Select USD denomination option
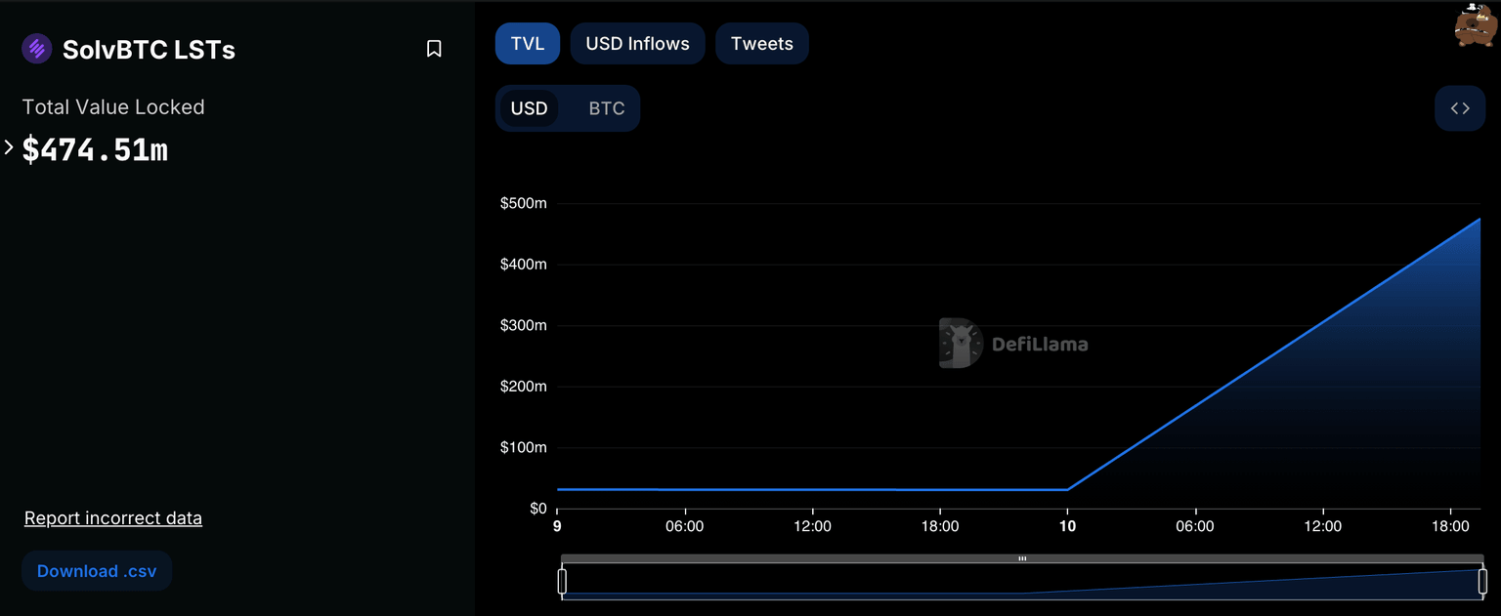Image resolution: width=1501 pixels, height=616 pixels. [530, 108]
